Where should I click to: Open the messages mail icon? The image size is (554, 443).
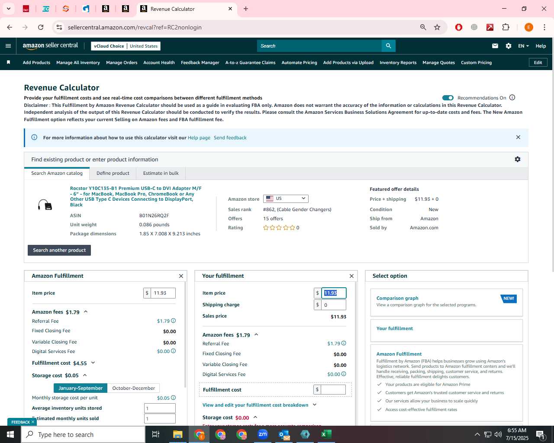pos(495,46)
